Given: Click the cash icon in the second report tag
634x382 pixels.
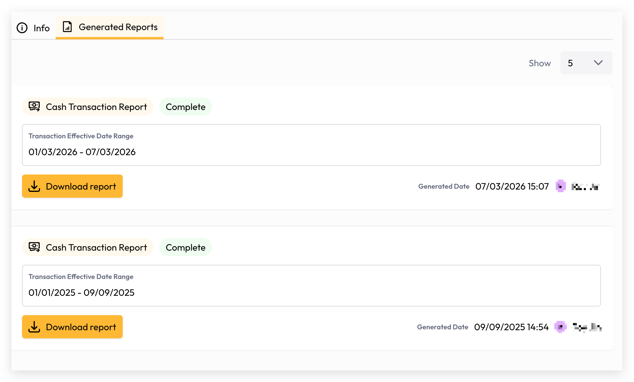Looking at the screenshot, I should [34, 247].
